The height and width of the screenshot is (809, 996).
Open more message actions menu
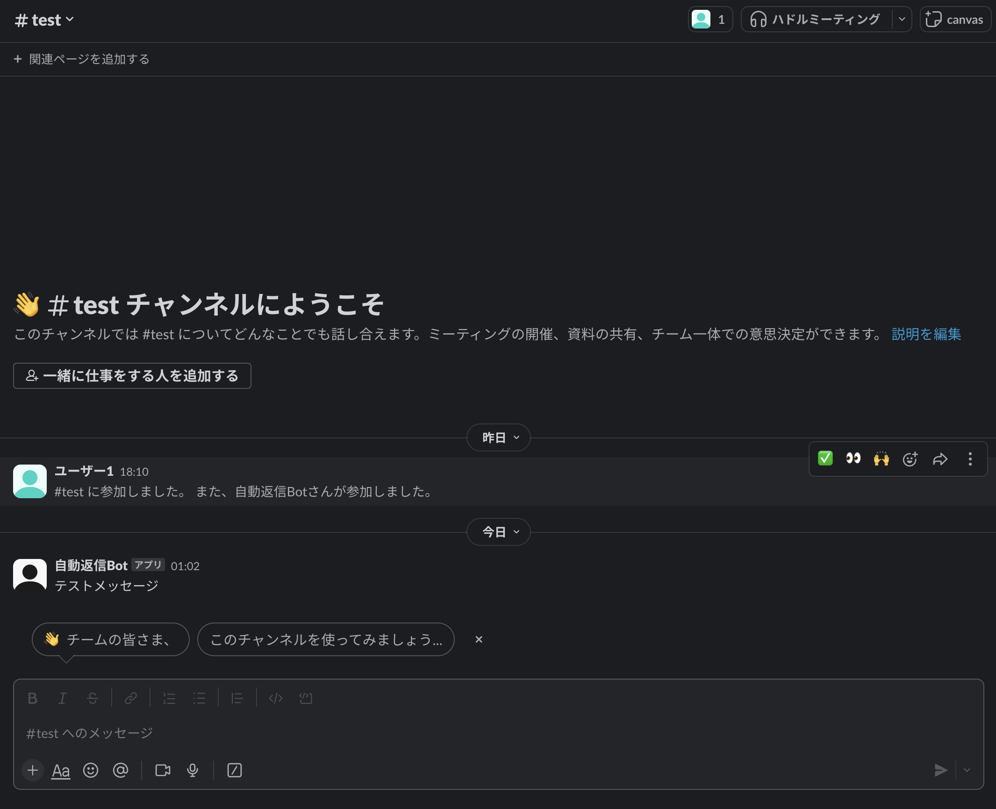point(970,459)
